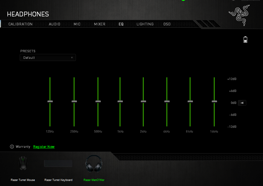The height and width of the screenshot is (186, 263).
Task: Click the 0dB reset arrow button
Action: point(242,103)
